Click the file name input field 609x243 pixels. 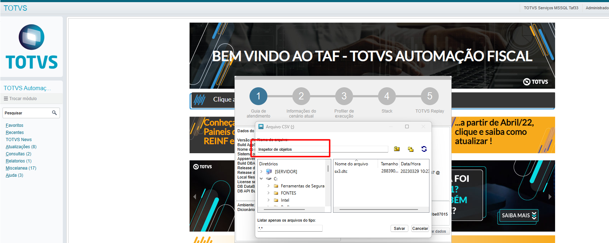coord(323,149)
